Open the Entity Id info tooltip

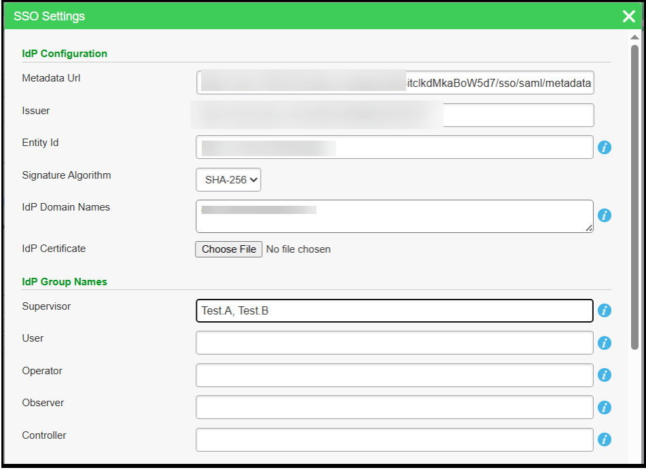coord(605,147)
